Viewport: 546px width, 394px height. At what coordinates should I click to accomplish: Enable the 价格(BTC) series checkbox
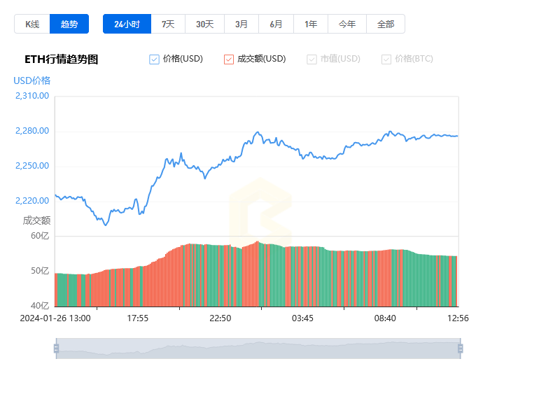pyautogui.click(x=386, y=59)
